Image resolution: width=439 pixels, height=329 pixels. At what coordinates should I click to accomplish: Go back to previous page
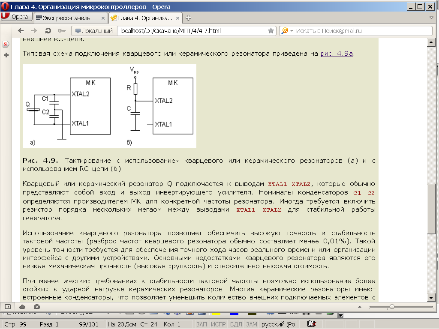pyautogui.click(x=21, y=31)
